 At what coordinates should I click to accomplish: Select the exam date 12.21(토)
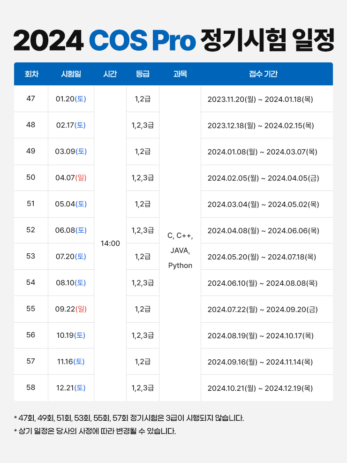[x=71, y=388]
